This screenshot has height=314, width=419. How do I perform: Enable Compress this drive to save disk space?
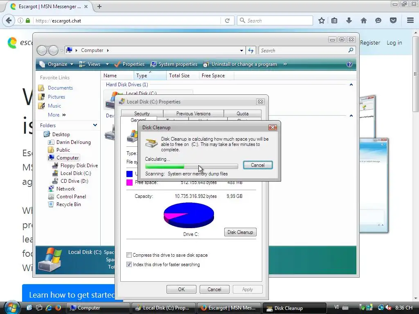coord(129,255)
